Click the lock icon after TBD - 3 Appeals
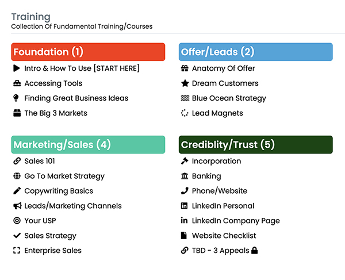 255,251
